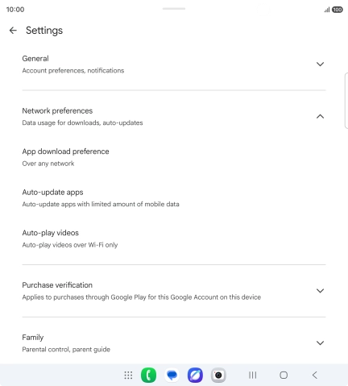The height and width of the screenshot is (386, 348).
Task: Open the Camera app in taskbar
Action: [218, 375]
